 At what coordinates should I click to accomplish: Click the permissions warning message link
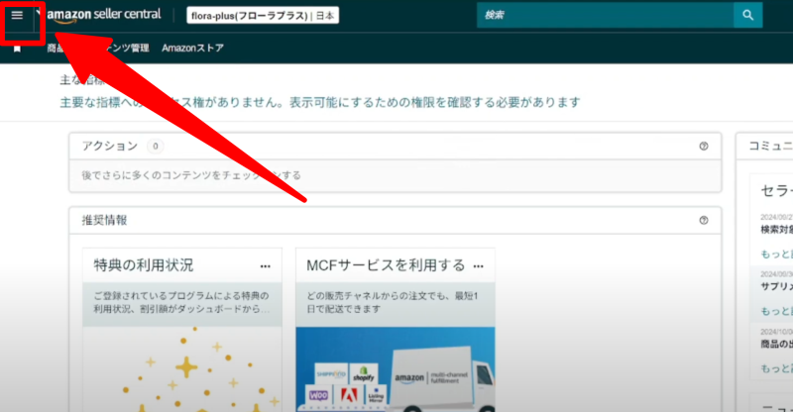tap(319, 102)
